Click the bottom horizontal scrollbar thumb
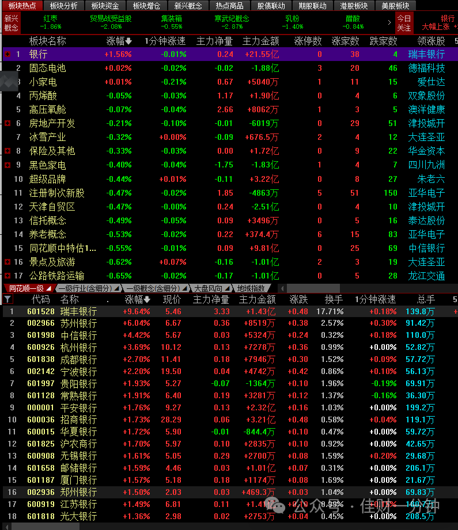 [x=46, y=527]
